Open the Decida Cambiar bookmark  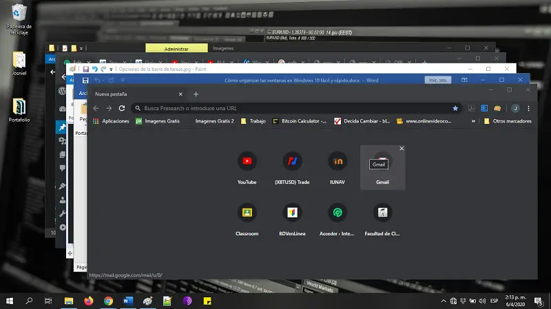coord(362,121)
